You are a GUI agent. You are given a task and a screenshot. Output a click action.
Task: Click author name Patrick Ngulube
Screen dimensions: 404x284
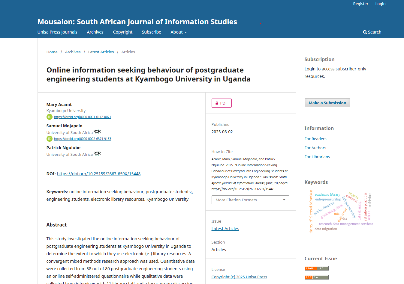[63, 148]
